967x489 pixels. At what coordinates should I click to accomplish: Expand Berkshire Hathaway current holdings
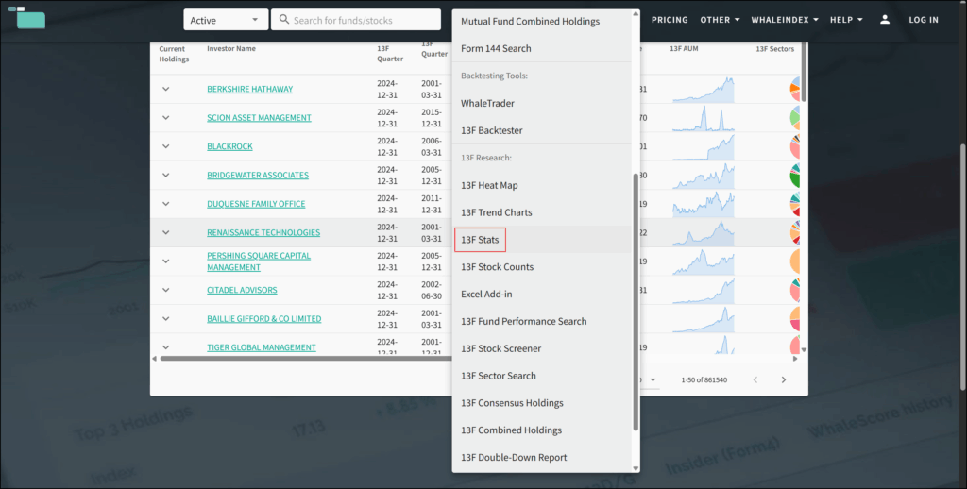pyautogui.click(x=166, y=89)
